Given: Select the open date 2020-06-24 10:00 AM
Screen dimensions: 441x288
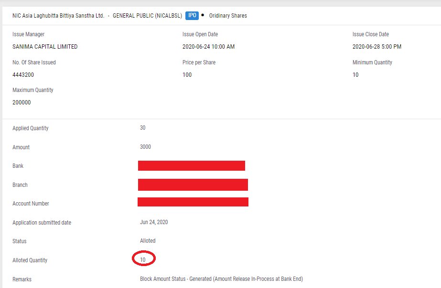Looking at the screenshot, I should [208, 47].
